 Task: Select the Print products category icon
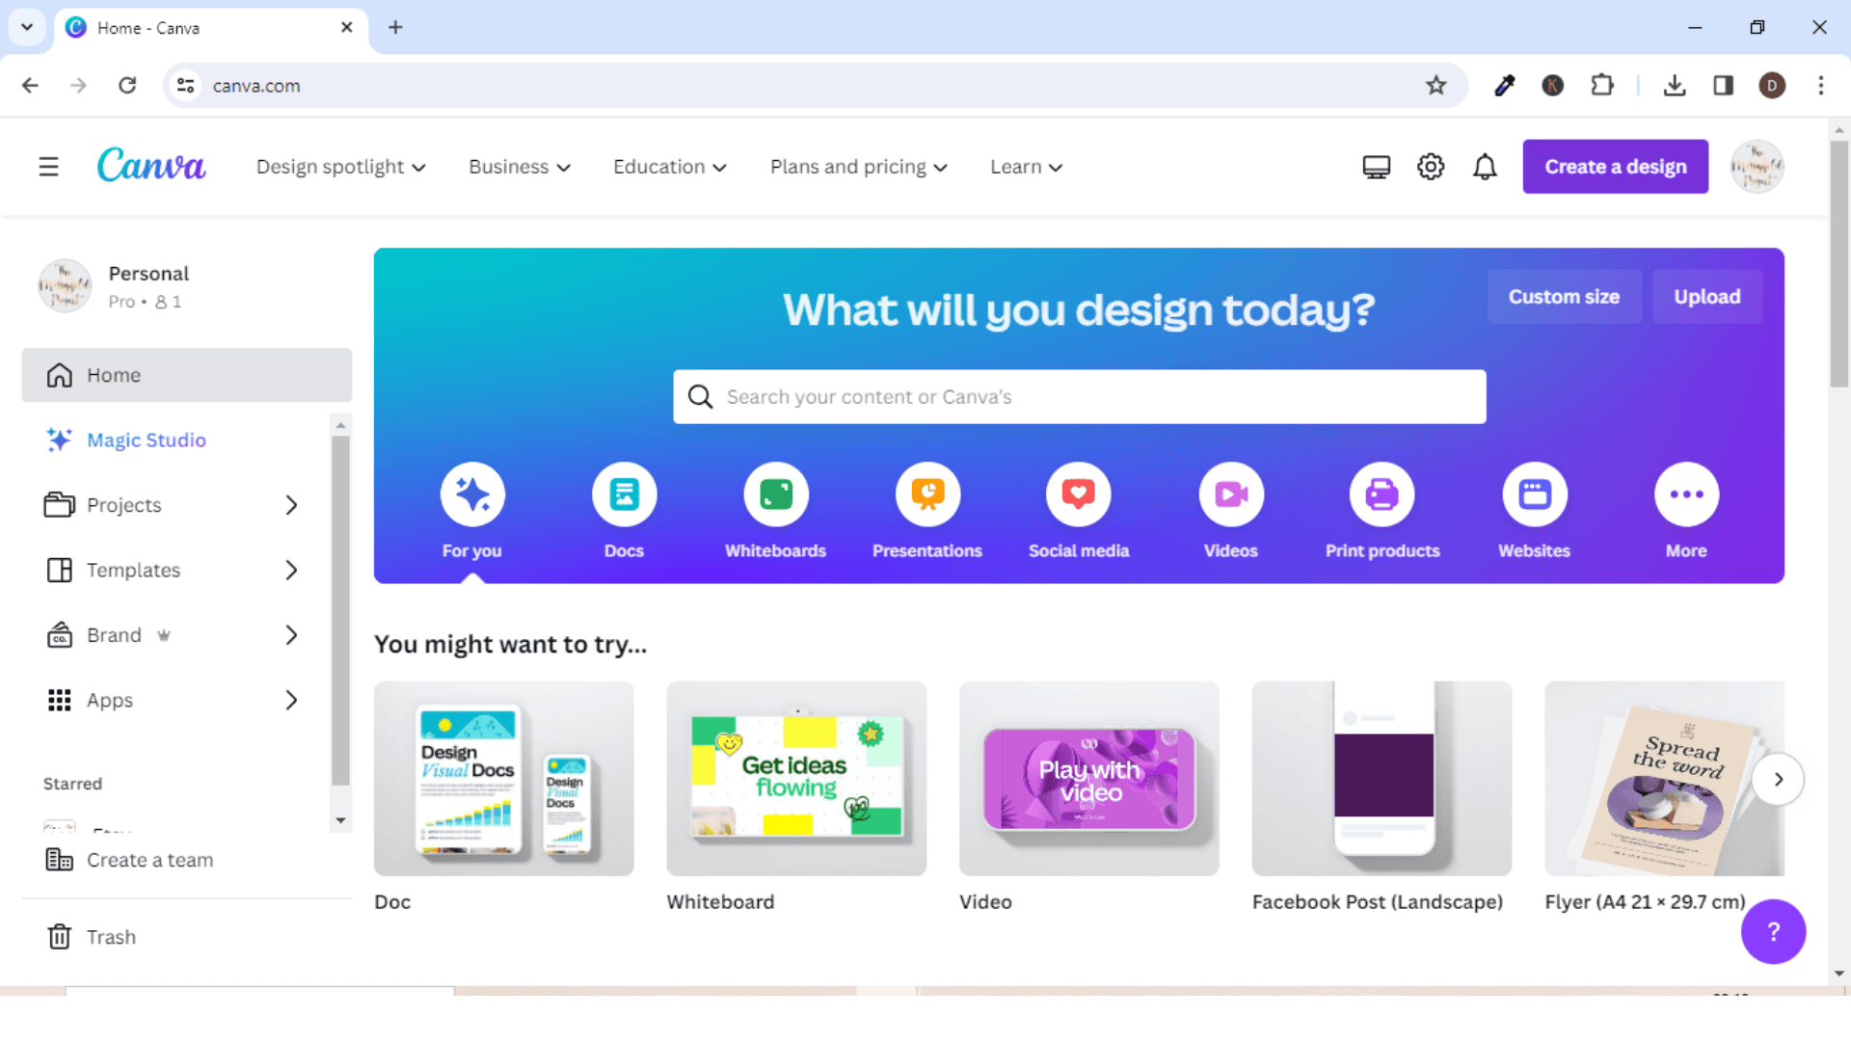1382,494
